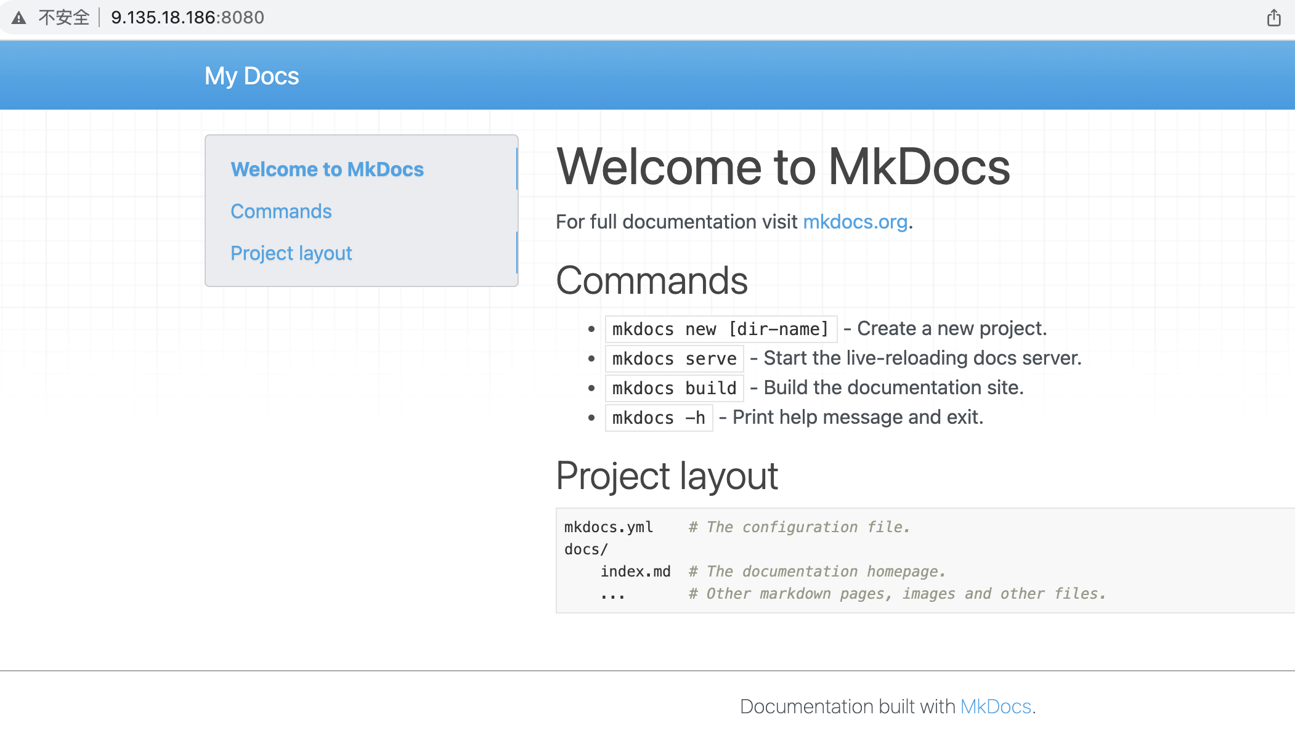Click 'For full documentation visit' text
1295x749 pixels.
click(676, 222)
